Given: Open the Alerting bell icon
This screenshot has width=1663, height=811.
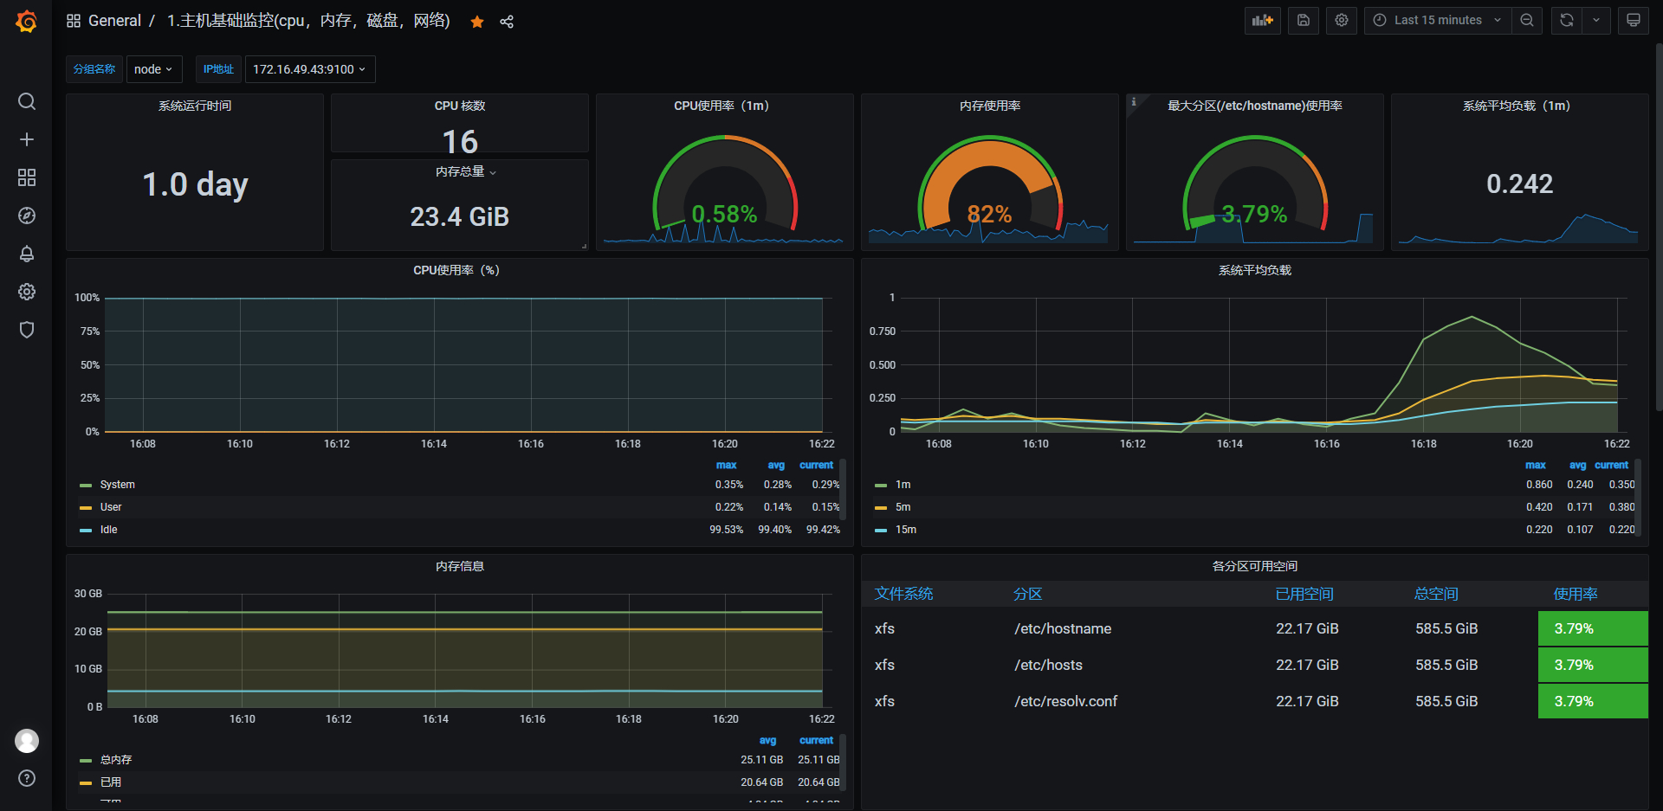Looking at the screenshot, I should coord(27,254).
